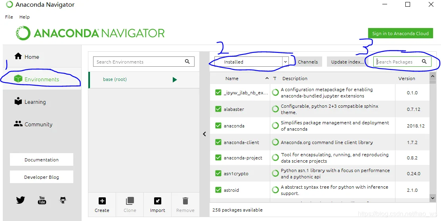Image resolution: width=441 pixels, height=221 pixels.
Task: Click the Sign in to Anaconda Cloud button
Action: (x=401, y=33)
